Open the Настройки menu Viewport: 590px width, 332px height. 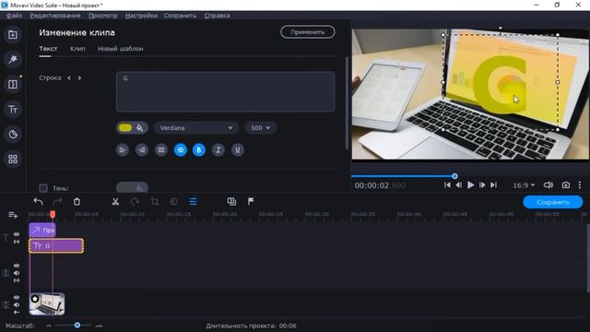point(141,16)
